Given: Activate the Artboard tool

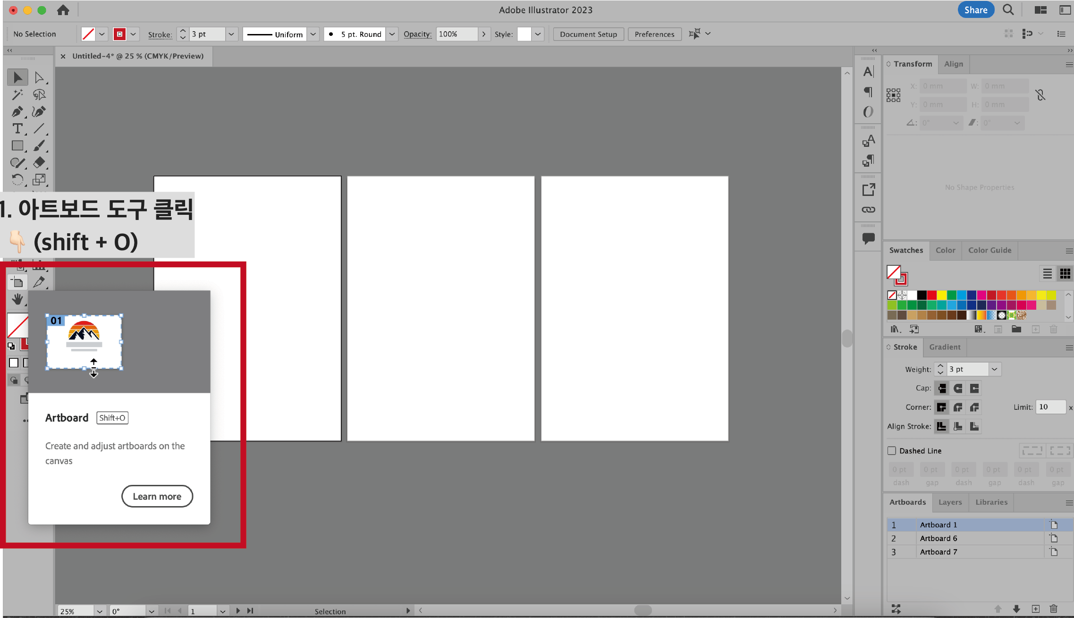Looking at the screenshot, I should click(x=17, y=282).
